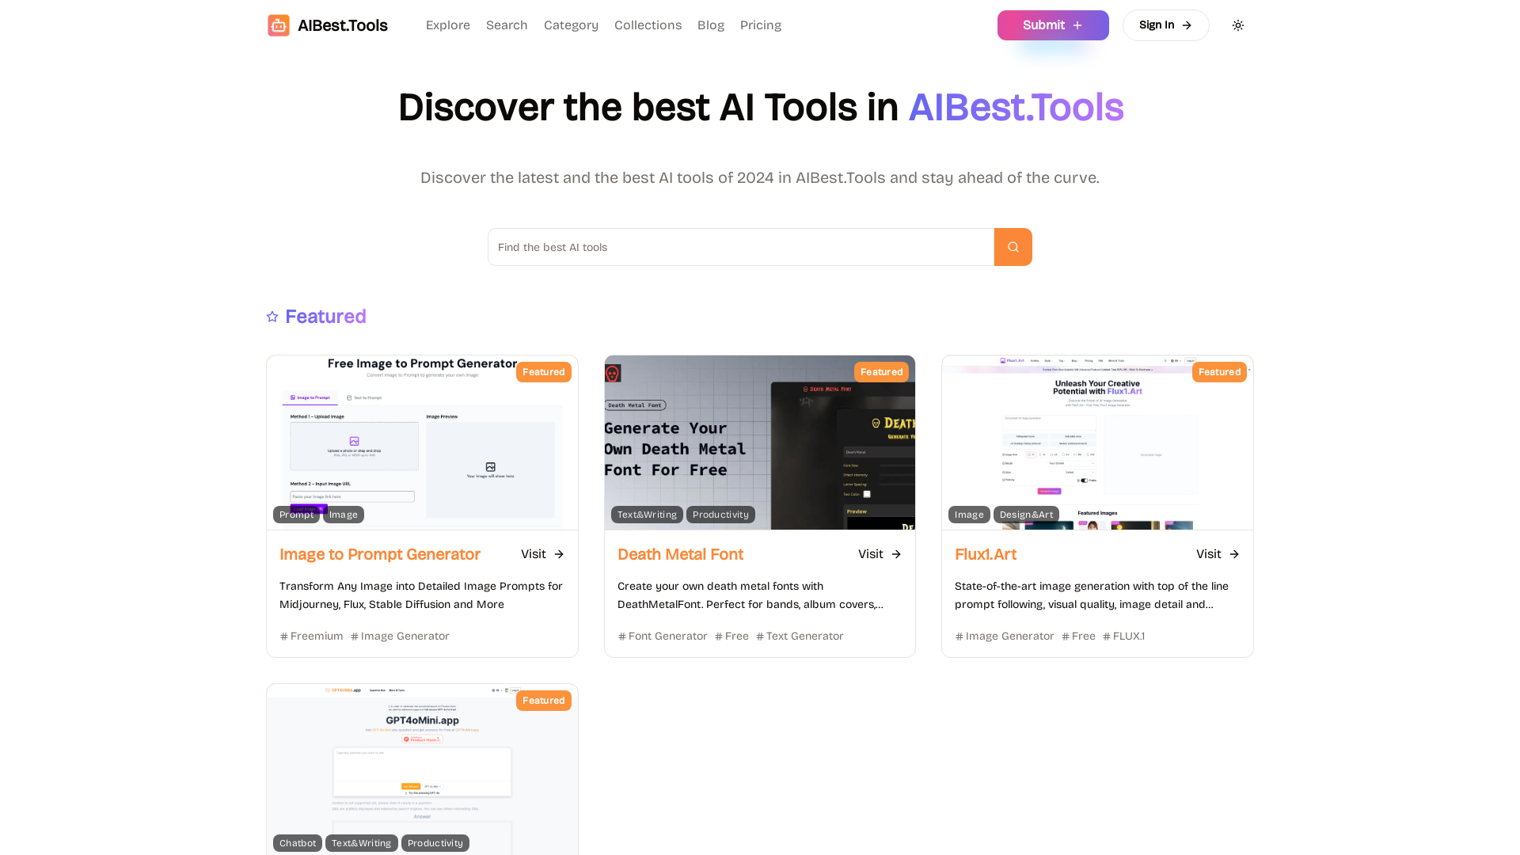Viewport: 1520px width, 855px height.
Task: Click the light/dark mode toggle icon
Action: click(1238, 25)
